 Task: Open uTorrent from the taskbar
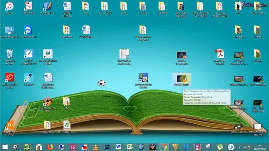click(220, 147)
